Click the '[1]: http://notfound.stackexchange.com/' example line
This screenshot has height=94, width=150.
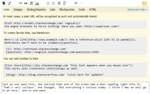[x=36, y=49]
